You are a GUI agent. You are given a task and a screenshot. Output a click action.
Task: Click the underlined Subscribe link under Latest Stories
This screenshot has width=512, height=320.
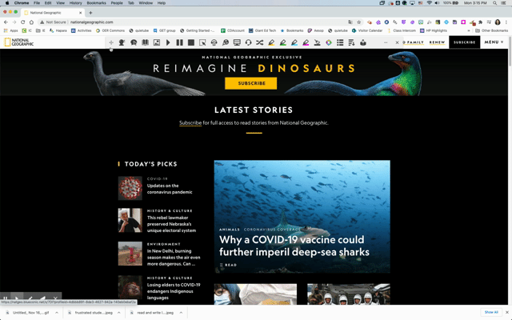(x=190, y=122)
